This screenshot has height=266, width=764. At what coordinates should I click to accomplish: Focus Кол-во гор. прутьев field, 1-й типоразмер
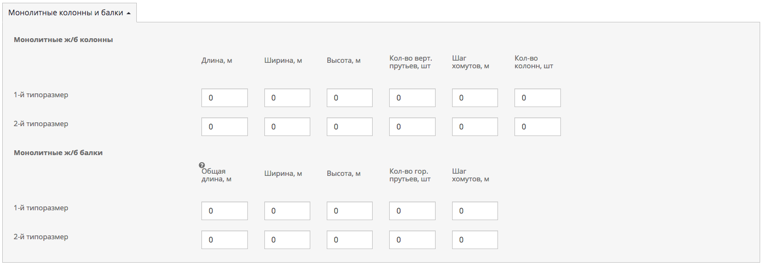pyautogui.click(x=412, y=211)
